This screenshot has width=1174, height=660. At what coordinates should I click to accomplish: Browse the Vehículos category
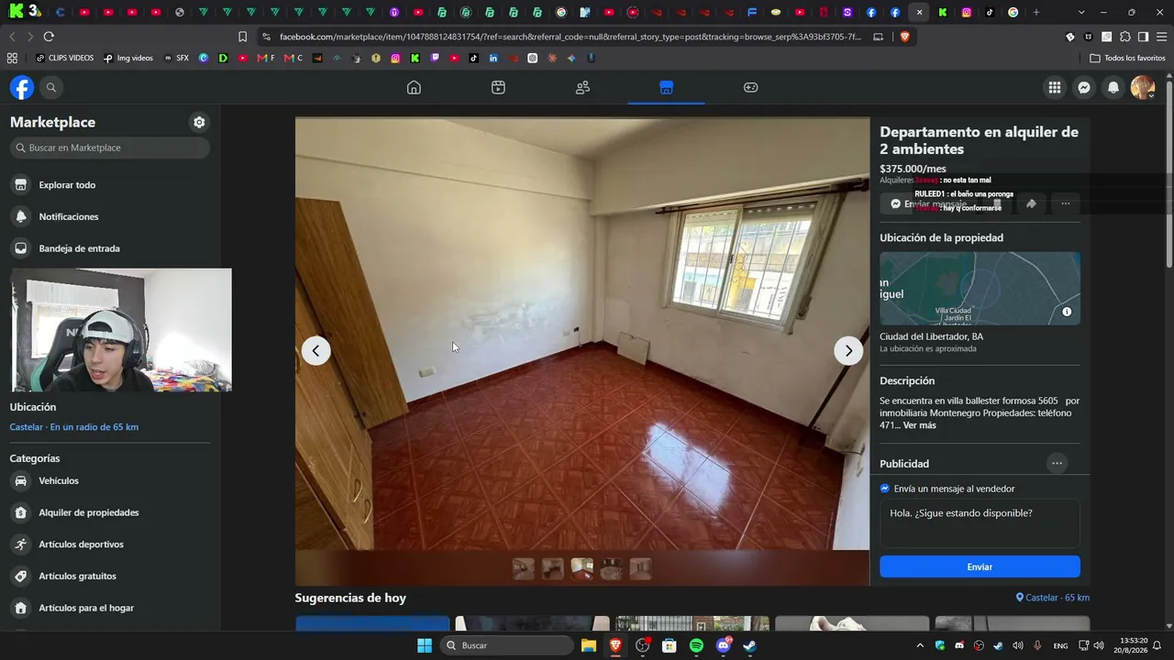pyautogui.click(x=110, y=480)
